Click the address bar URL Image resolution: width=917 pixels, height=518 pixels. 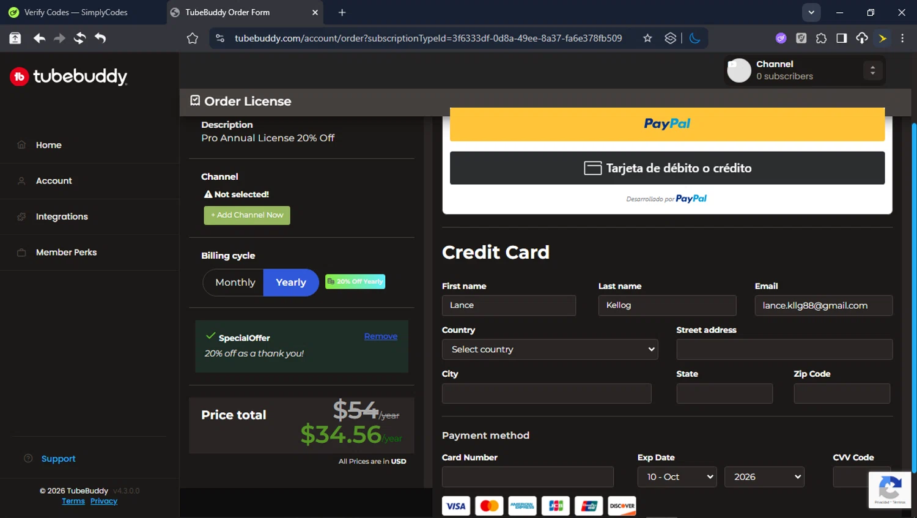click(x=428, y=39)
